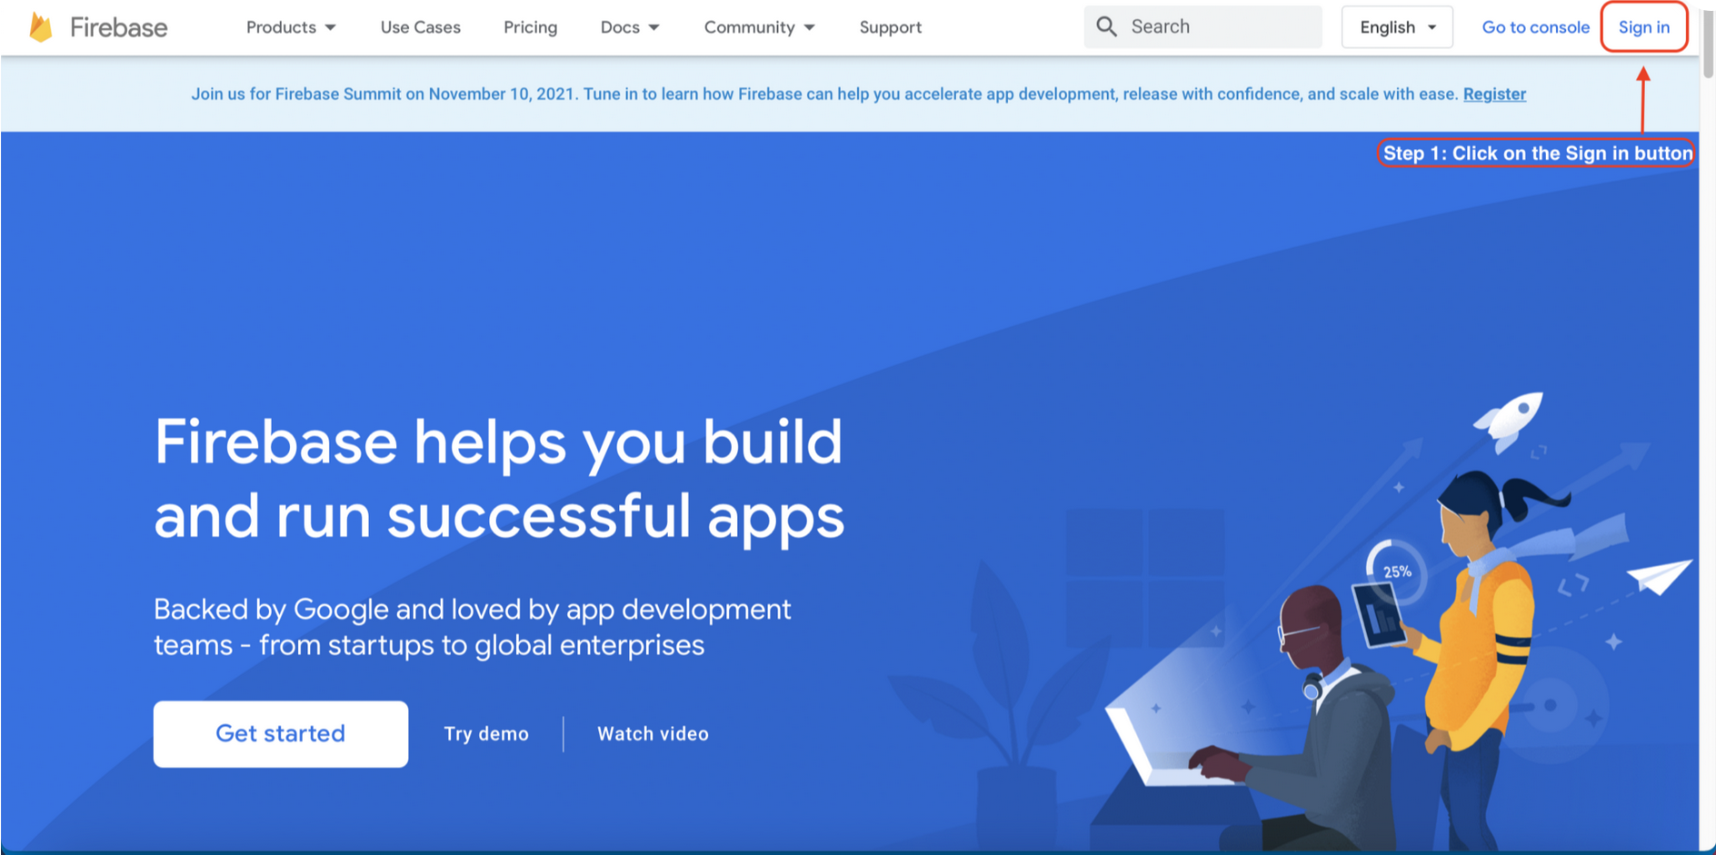Click the Try demo link
Screen dimensions: 1716x855
tap(486, 734)
